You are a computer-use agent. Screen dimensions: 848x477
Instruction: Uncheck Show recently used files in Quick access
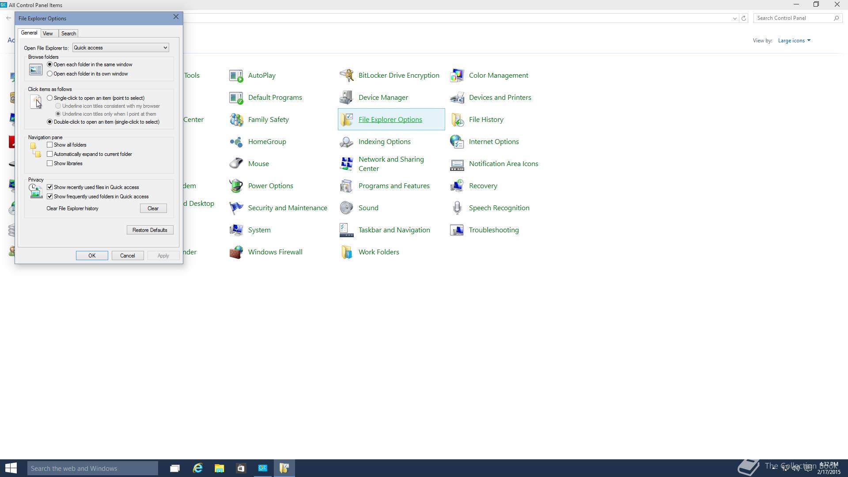49,187
